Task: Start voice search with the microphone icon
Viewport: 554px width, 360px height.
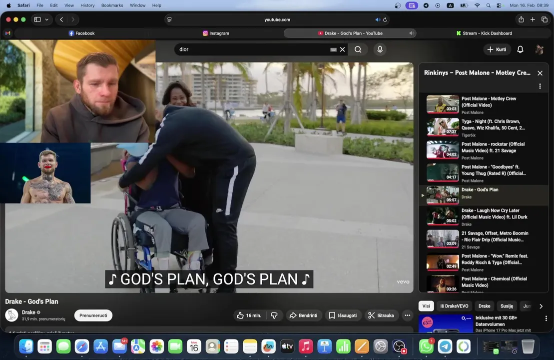Action: coord(380,49)
